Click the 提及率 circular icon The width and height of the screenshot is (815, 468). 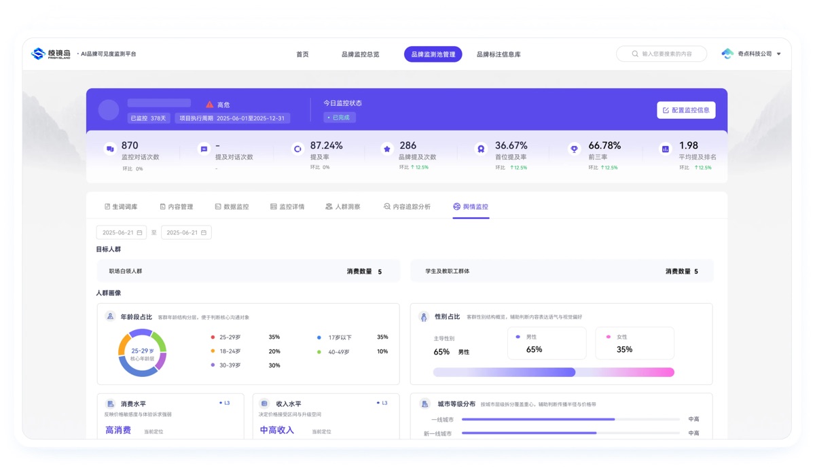(x=297, y=149)
